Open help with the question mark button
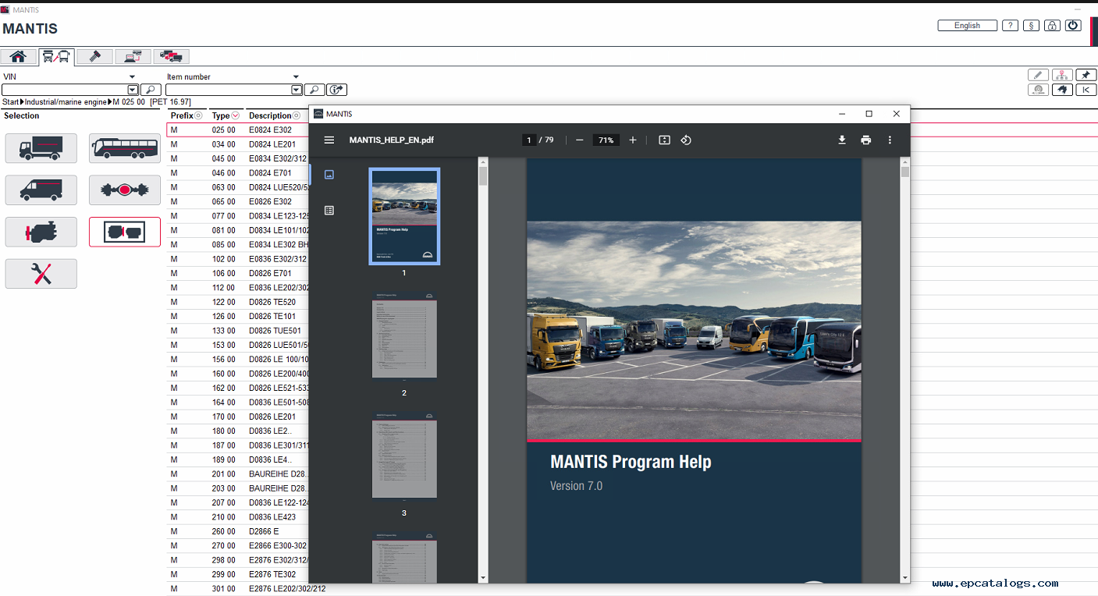Image resolution: width=1098 pixels, height=596 pixels. pos(1010,26)
